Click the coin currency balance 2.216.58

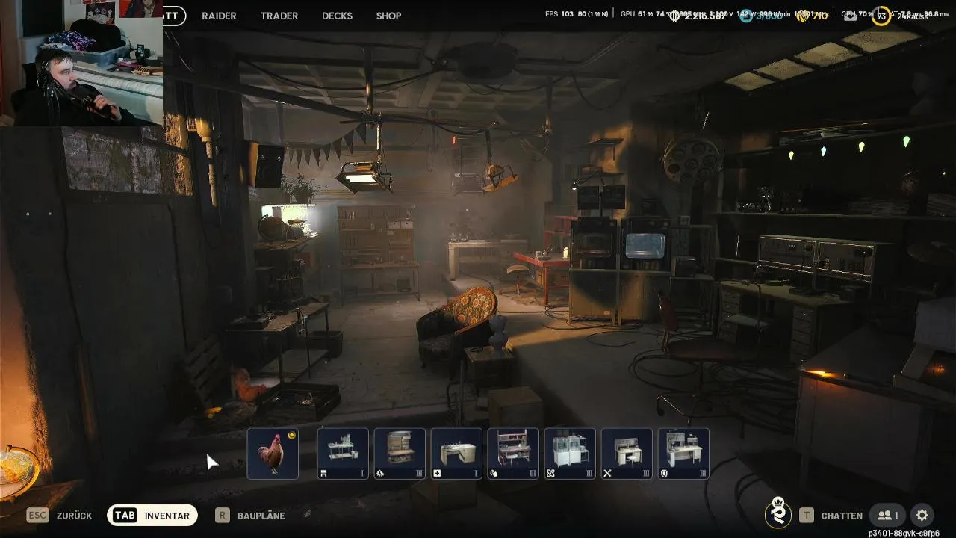tap(698, 16)
